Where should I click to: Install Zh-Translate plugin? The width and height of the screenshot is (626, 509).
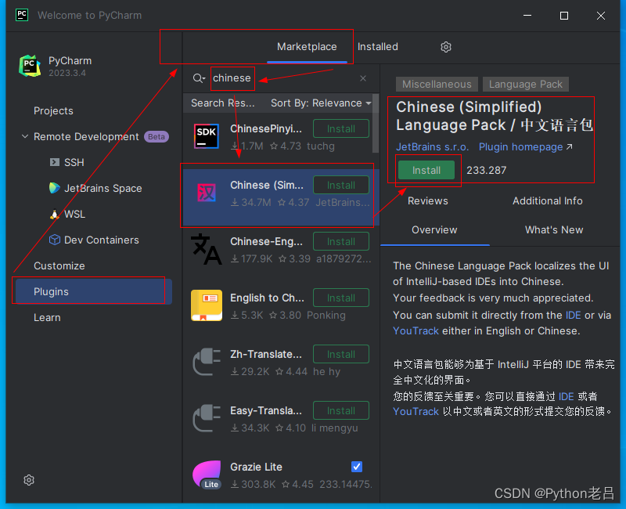coord(341,354)
